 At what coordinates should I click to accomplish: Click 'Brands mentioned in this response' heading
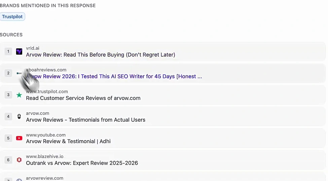[48, 6]
